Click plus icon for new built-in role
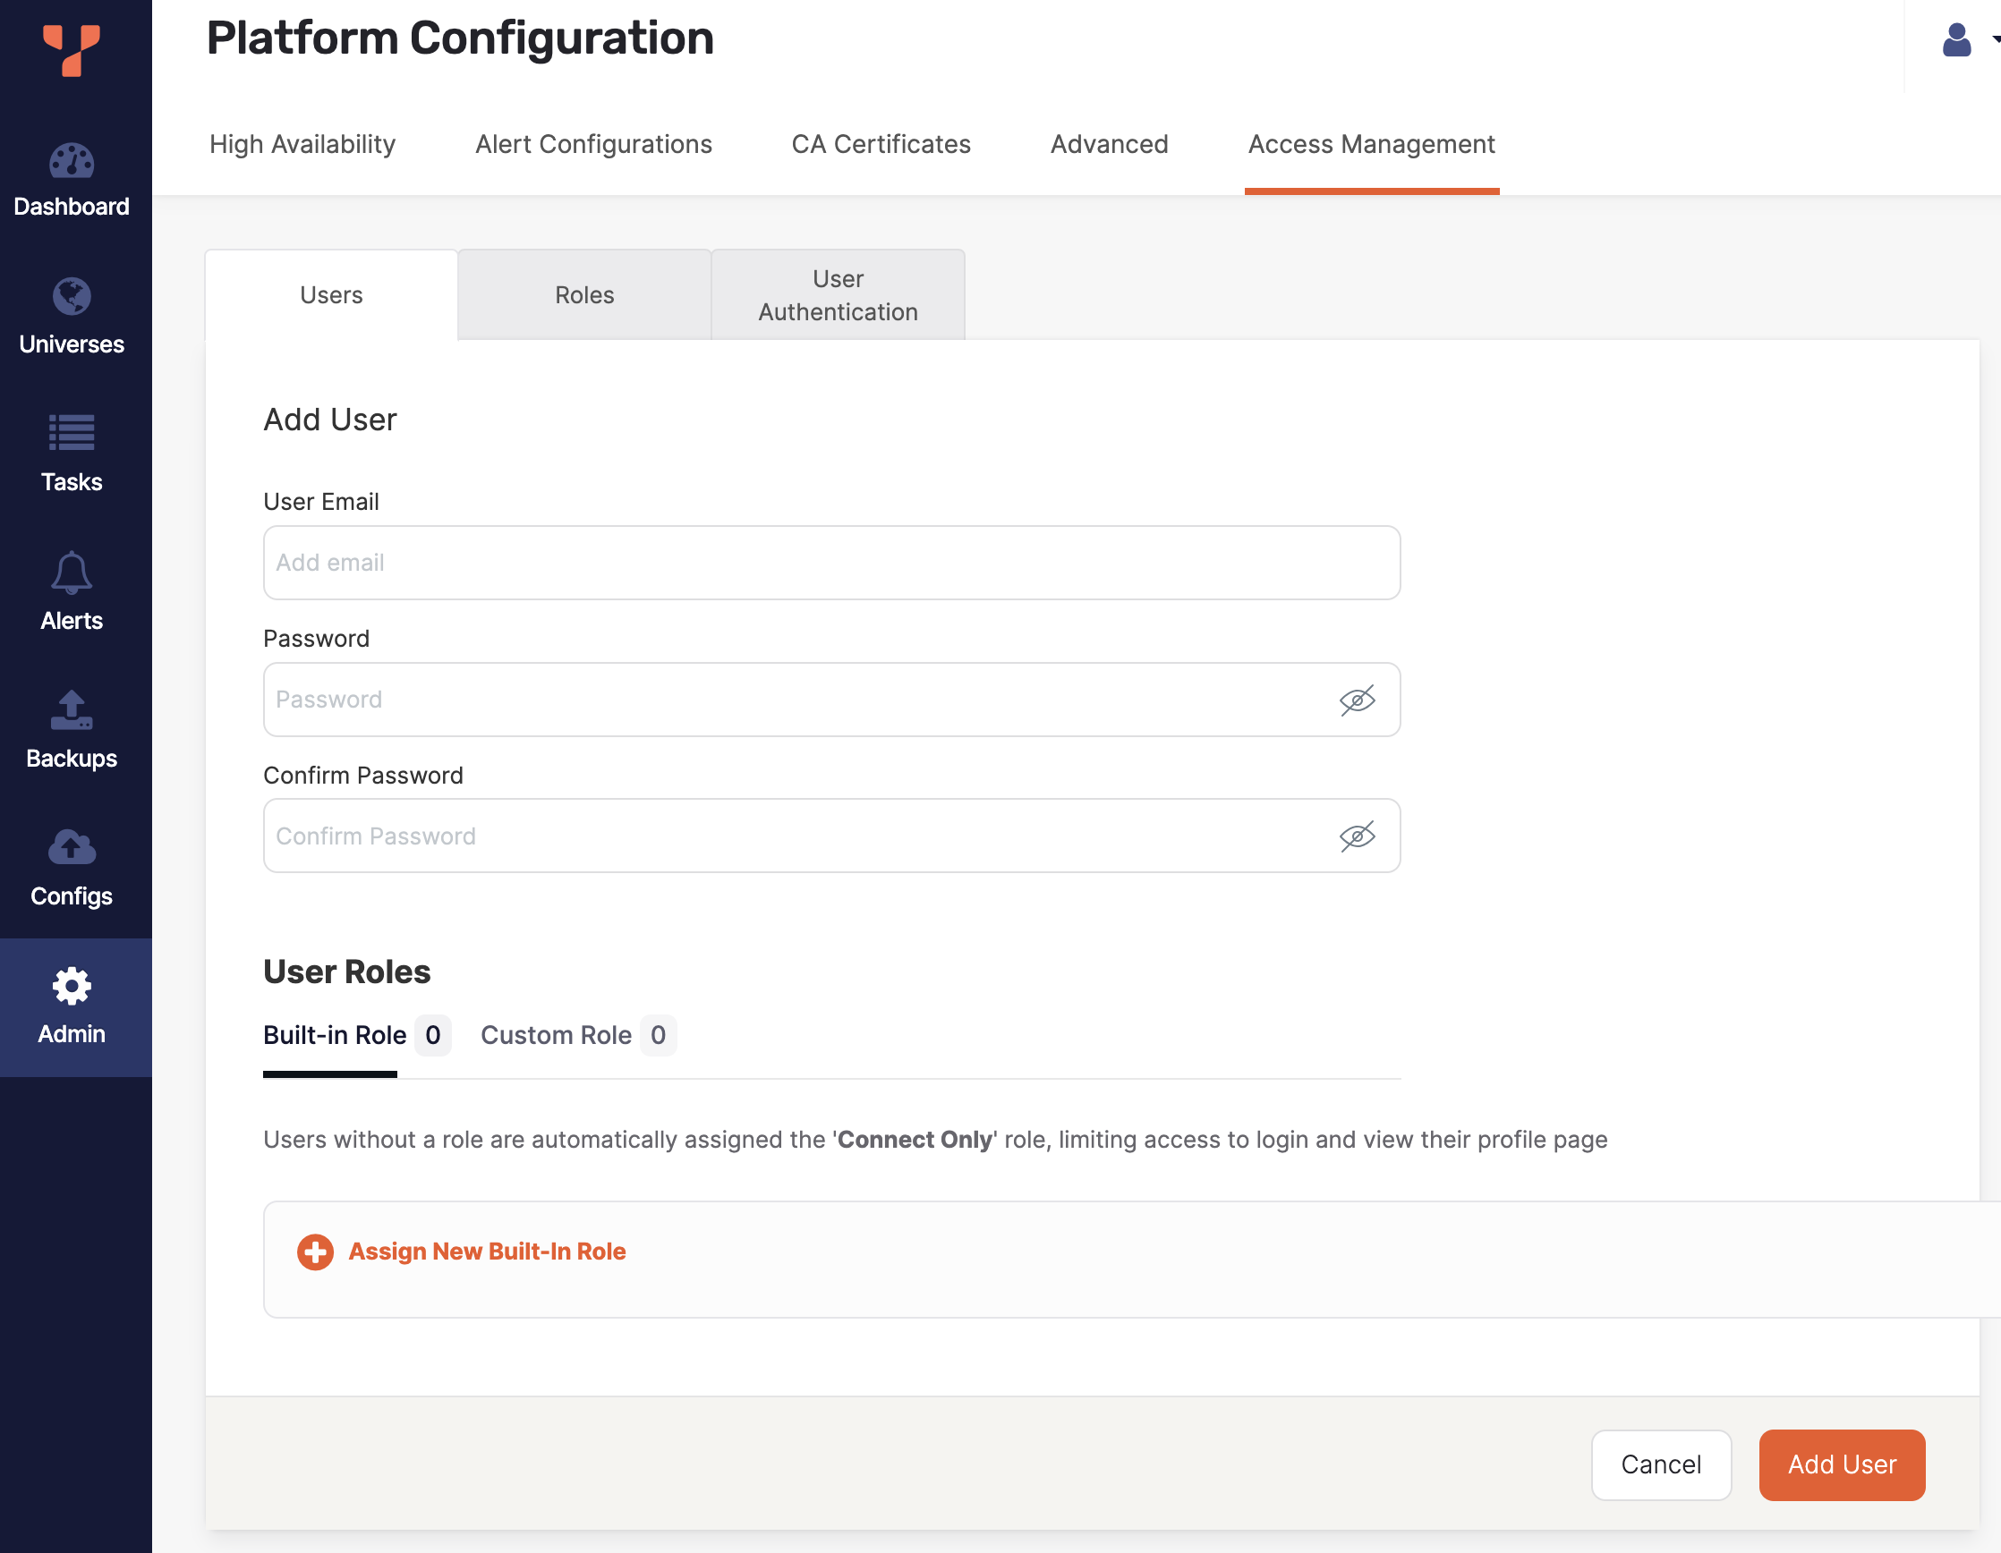 tap(315, 1252)
